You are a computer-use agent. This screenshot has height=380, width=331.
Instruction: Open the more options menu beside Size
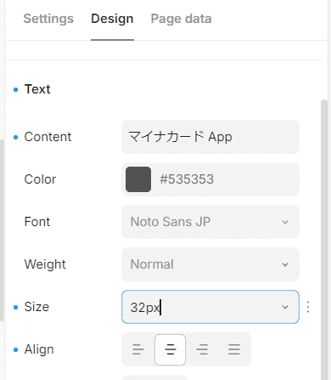[x=308, y=307]
